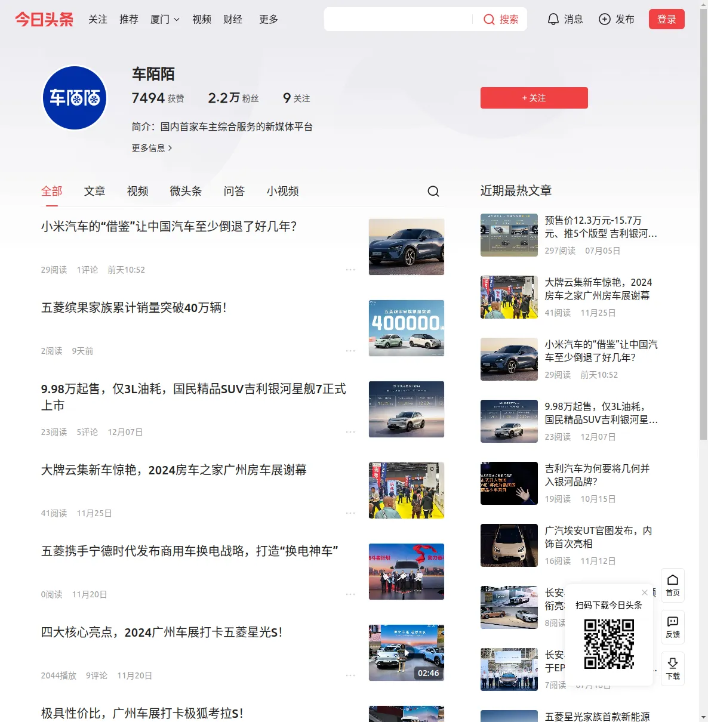Click the 2.2万 粉丝 followers count
708x722 pixels.
(233, 98)
